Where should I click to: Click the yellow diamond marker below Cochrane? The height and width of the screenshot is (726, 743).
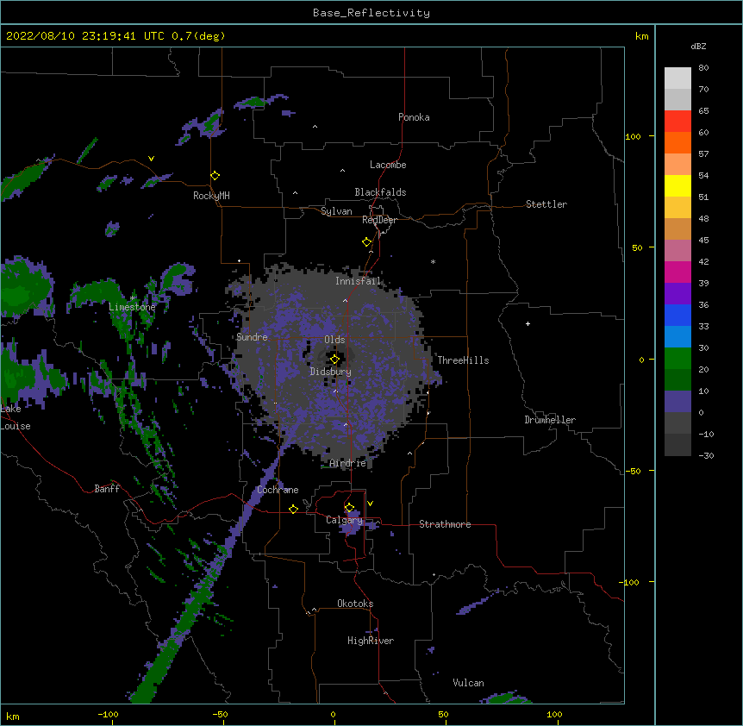pos(293,509)
